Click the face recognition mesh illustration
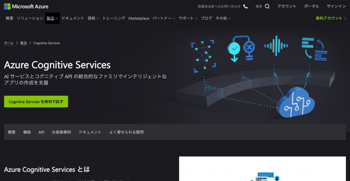350x181 pixels. coord(203,56)
